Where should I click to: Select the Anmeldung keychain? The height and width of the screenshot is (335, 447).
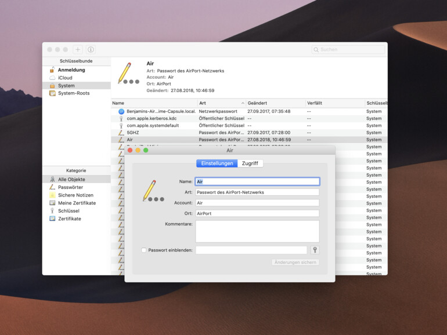[x=71, y=70]
